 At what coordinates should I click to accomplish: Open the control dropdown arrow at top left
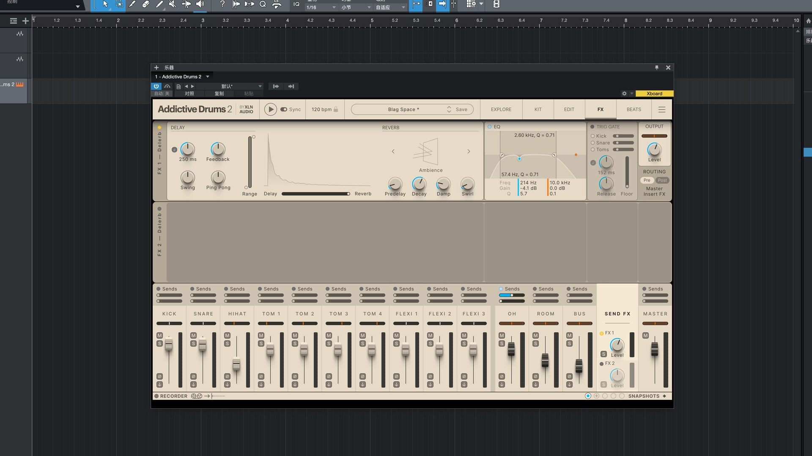tap(78, 6)
